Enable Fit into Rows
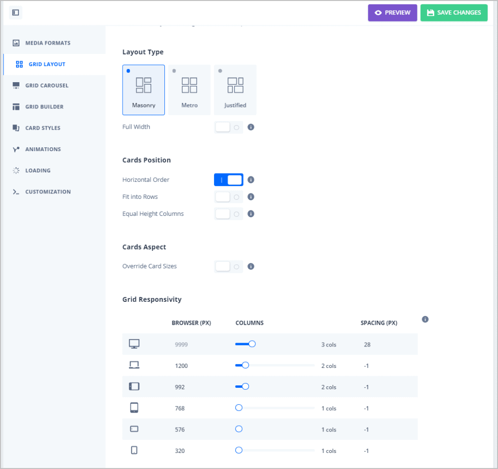The height and width of the screenshot is (469, 498). [x=228, y=196]
